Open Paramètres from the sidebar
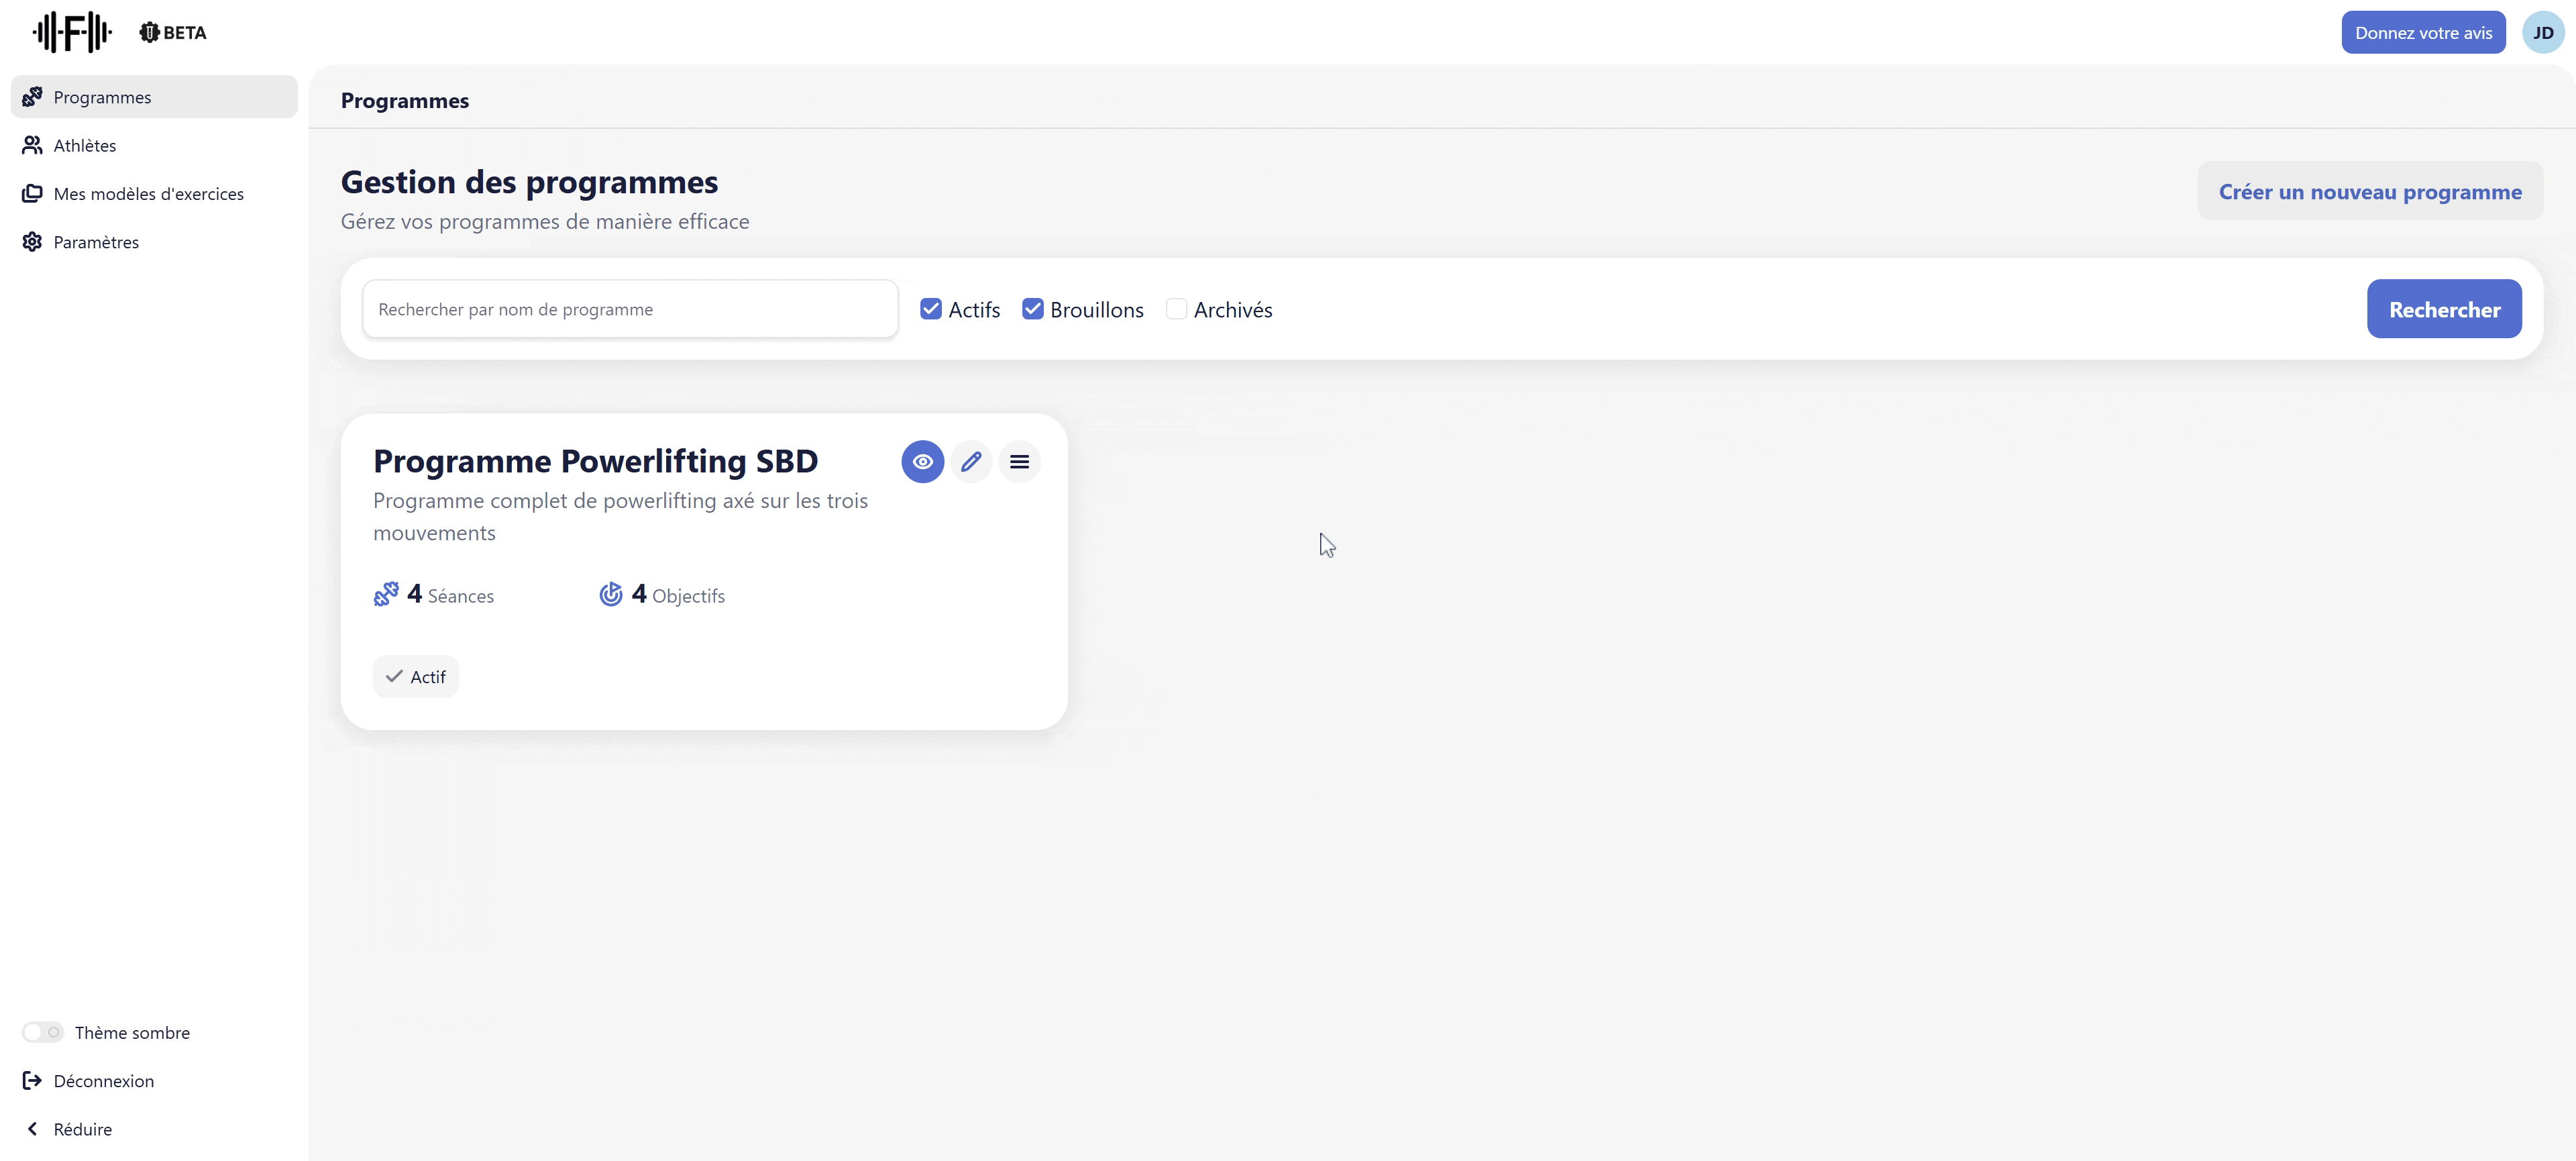Screen dimensions: 2576x1161 pos(96,242)
